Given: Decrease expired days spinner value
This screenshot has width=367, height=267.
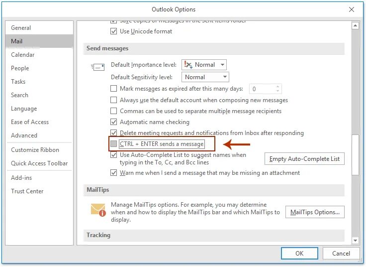Looking at the screenshot, I should click(x=277, y=91).
